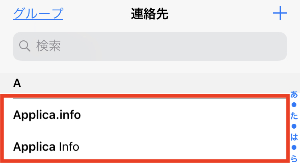Select index dot between あ and た
Image resolution: width=300 pixels, height=163 pixels.
click(x=294, y=105)
